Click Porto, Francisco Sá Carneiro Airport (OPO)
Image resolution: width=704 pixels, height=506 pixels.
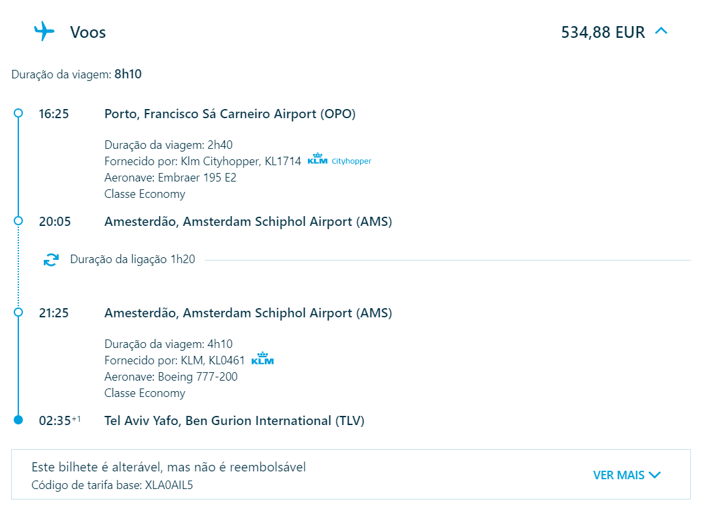230,114
